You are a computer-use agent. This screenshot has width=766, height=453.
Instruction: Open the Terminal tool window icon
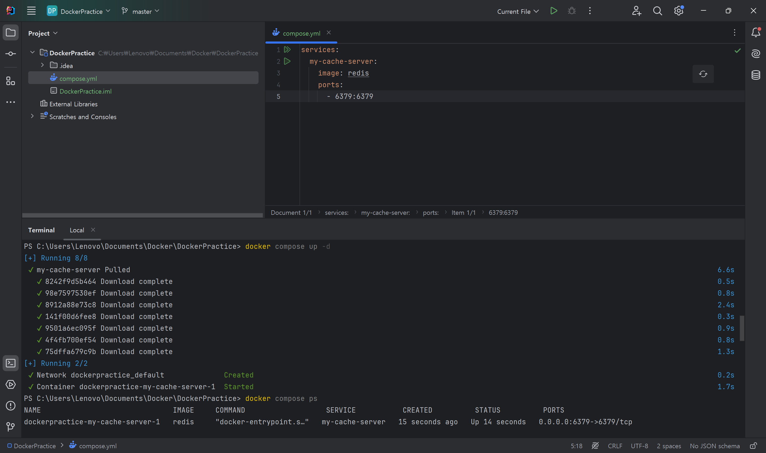(11, 363)
